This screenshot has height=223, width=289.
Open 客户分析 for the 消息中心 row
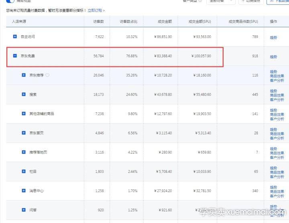click(x=277, y=196)
